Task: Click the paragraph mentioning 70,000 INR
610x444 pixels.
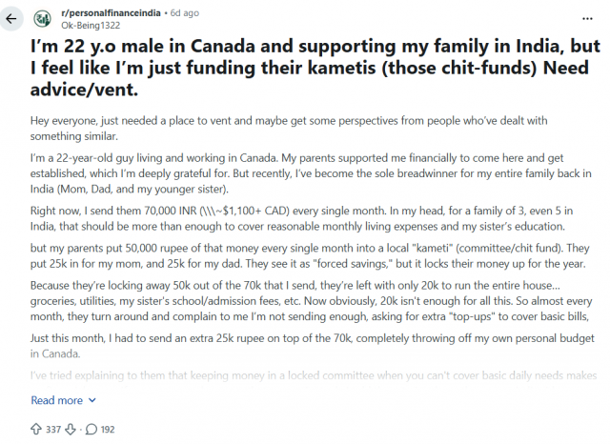Action: point(301,218)
